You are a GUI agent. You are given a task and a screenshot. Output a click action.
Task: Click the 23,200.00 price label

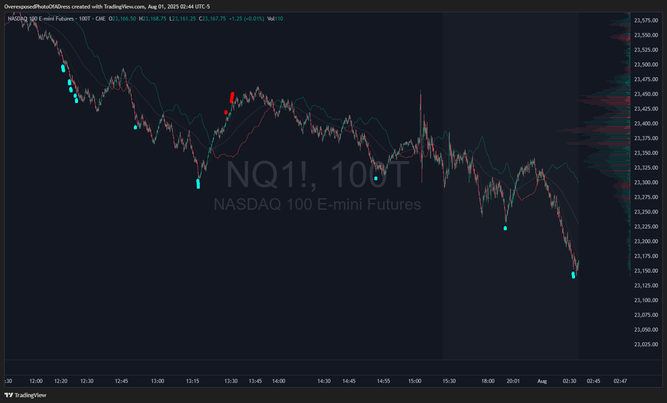[646, 241]
